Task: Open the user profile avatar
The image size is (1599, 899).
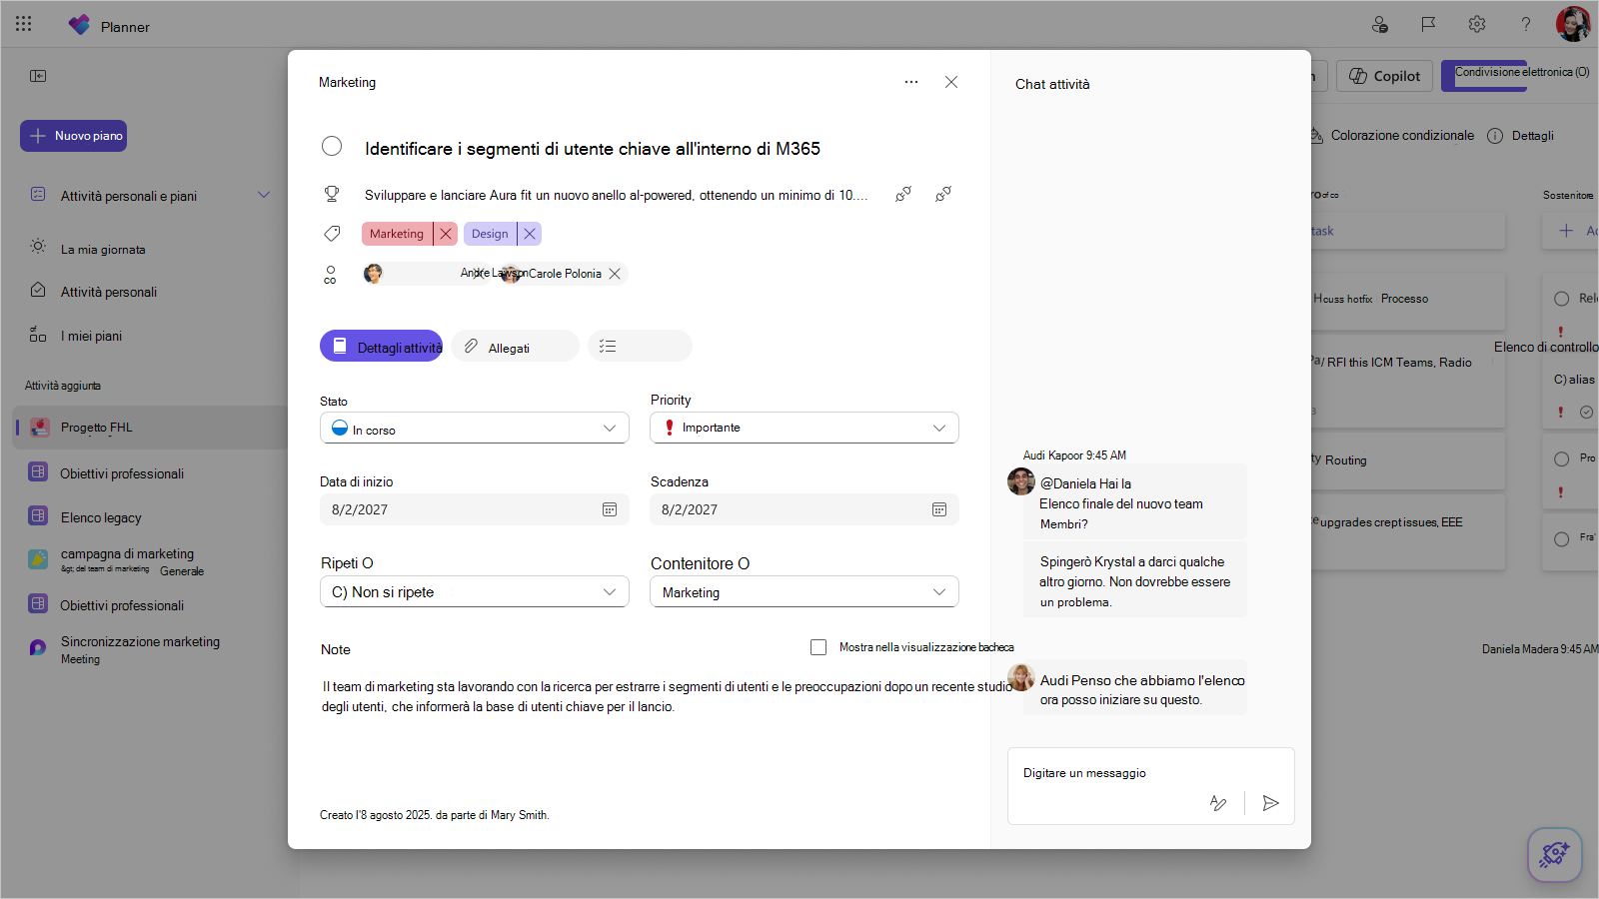Action: [1573, 24]
